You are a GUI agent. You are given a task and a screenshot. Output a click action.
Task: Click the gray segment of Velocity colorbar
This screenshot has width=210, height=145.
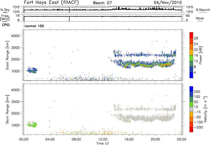pyautogui.click(x=191, y=109)
